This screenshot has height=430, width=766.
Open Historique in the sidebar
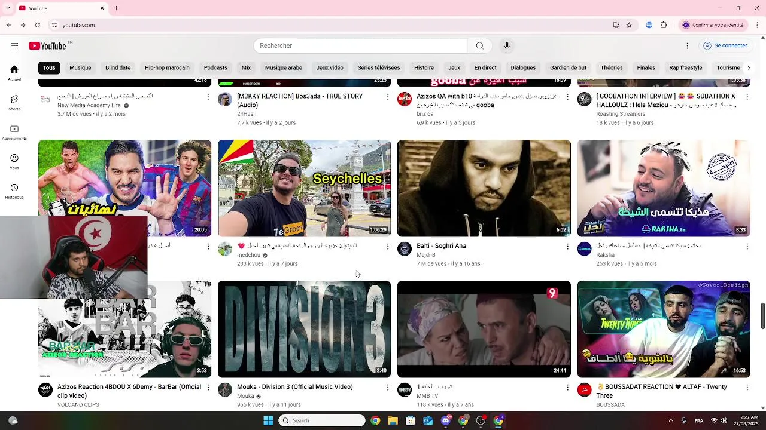[14, 191]
